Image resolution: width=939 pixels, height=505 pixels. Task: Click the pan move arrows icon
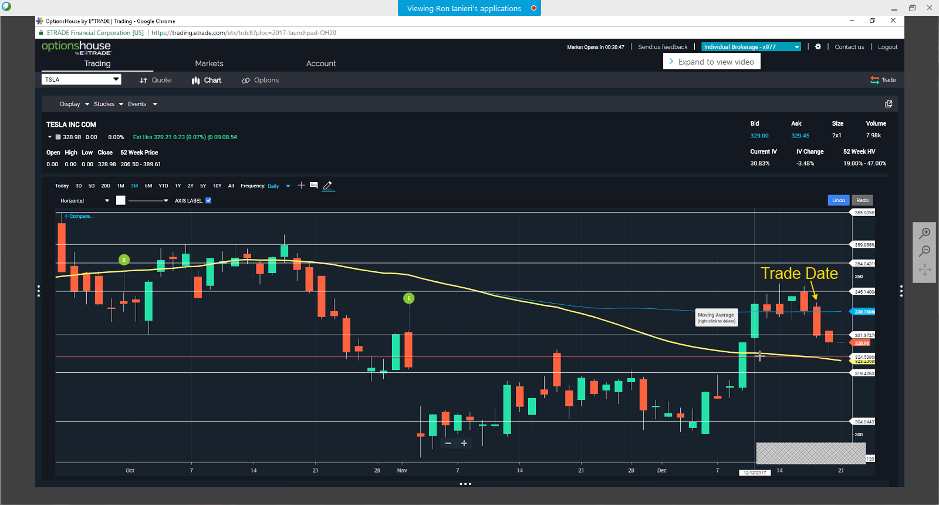point(925,270)
